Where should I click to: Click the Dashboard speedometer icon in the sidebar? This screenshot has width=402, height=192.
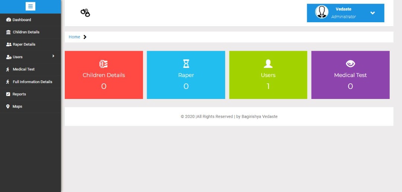[x=9, y=20]
